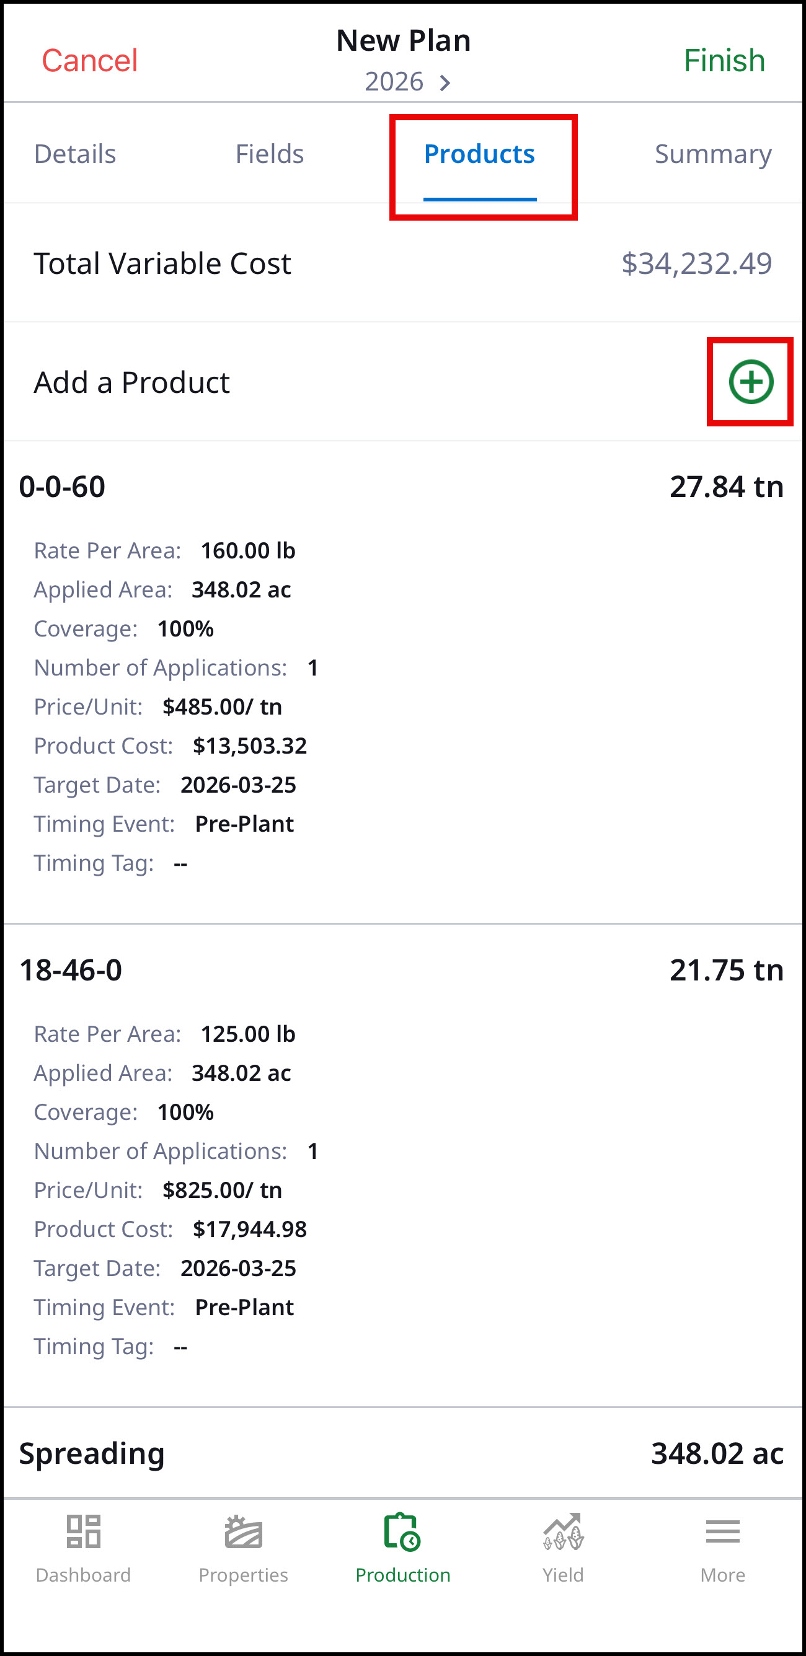
Task: Cancel the new plan
Action: [89, 61]
